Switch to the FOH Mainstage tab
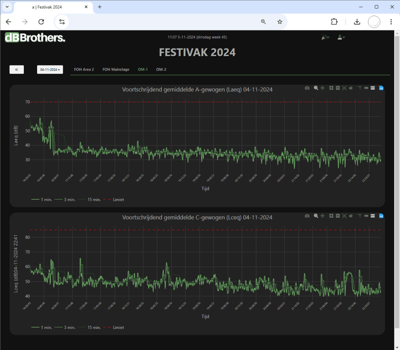Screen dimensions: 400x350 (x=116, y=69)
